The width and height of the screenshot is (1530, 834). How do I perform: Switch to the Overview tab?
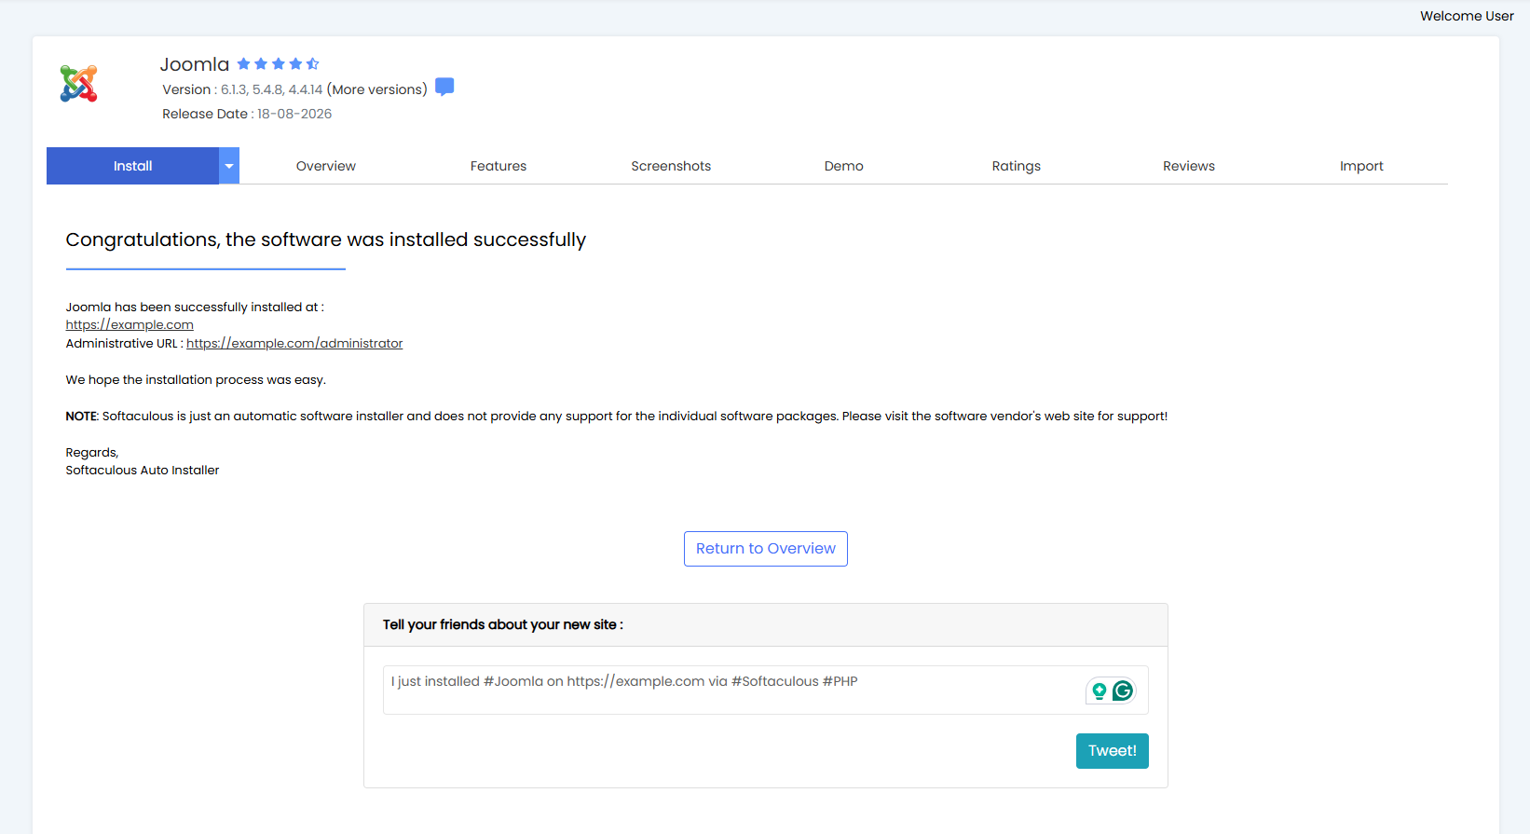[x=326, y=166]
